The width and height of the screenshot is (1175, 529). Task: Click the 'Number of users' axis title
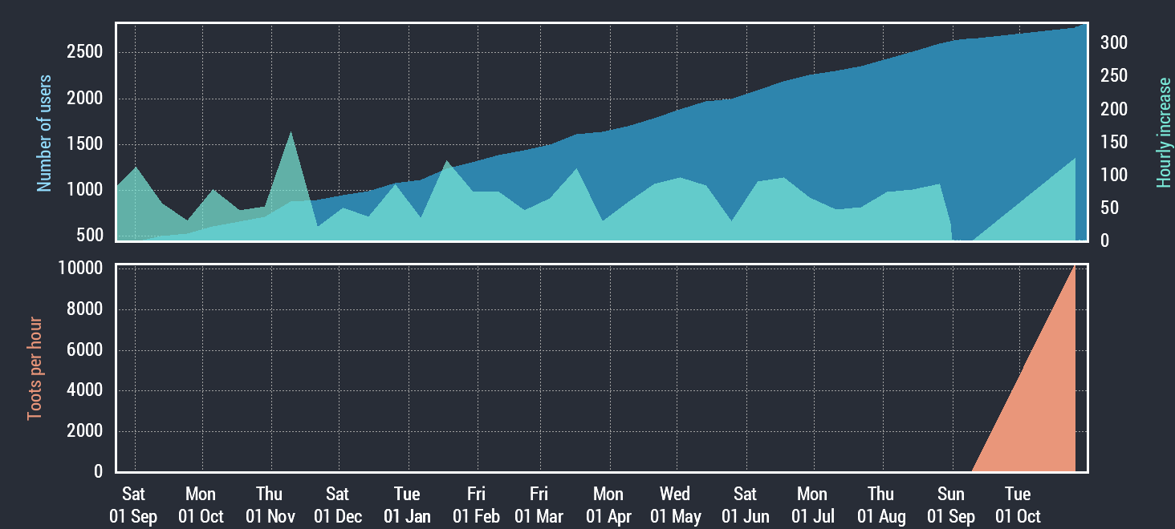coord(44,133)
